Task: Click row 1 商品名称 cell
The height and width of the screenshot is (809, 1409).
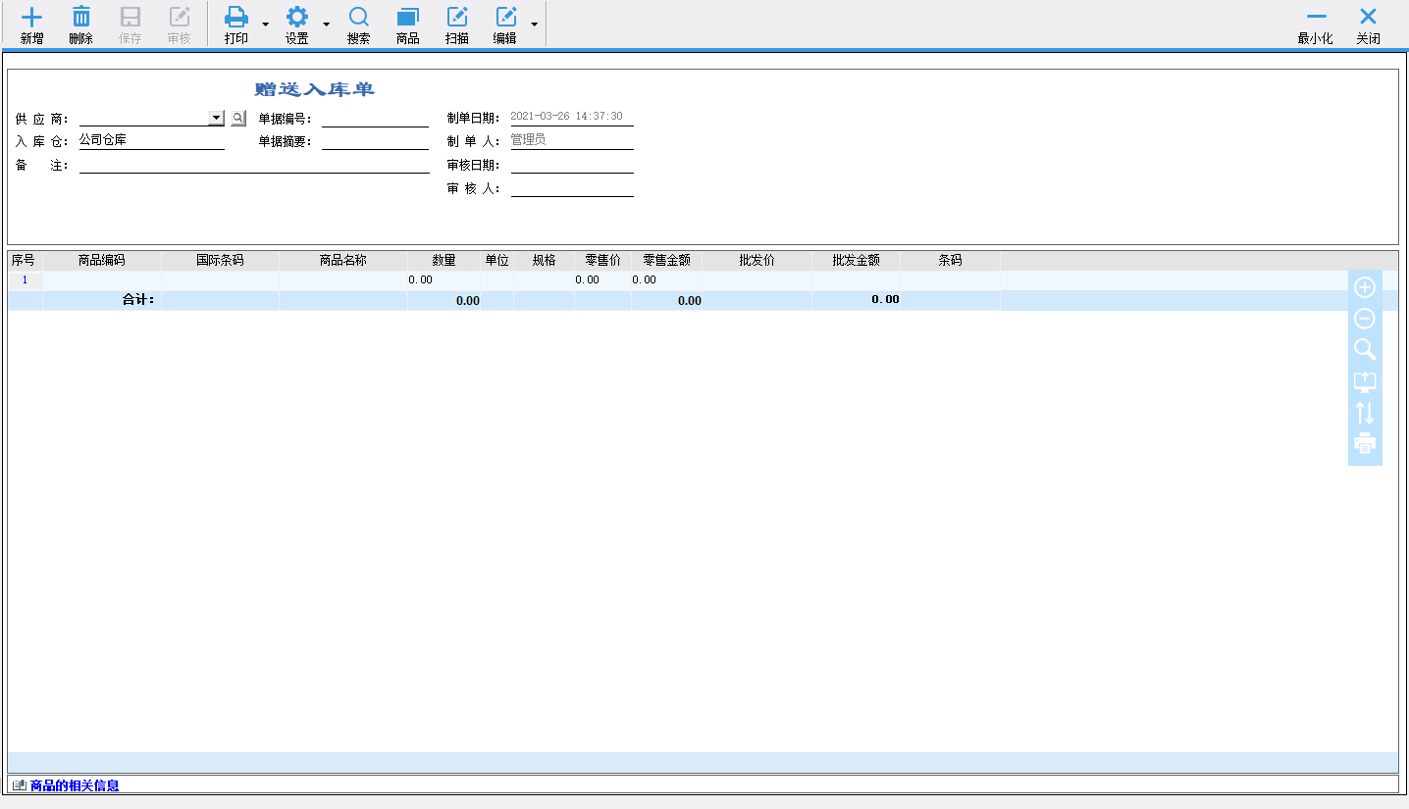Action: pyautogui.click(x=343, y=280)
